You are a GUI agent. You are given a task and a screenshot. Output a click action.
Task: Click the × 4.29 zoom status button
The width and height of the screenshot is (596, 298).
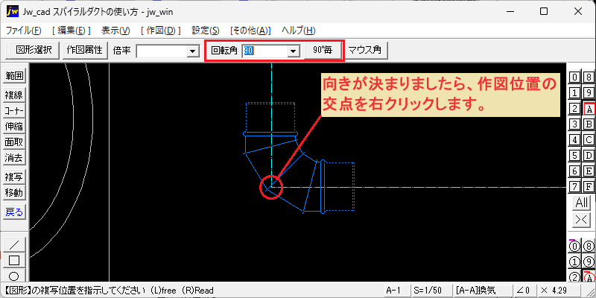pyautogui.click(x=559, y=291)
